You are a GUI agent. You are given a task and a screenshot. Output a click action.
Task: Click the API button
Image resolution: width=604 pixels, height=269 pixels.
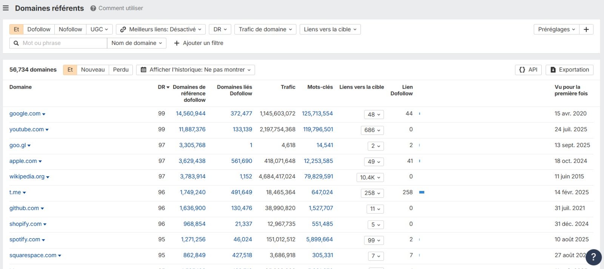[528, 70]
